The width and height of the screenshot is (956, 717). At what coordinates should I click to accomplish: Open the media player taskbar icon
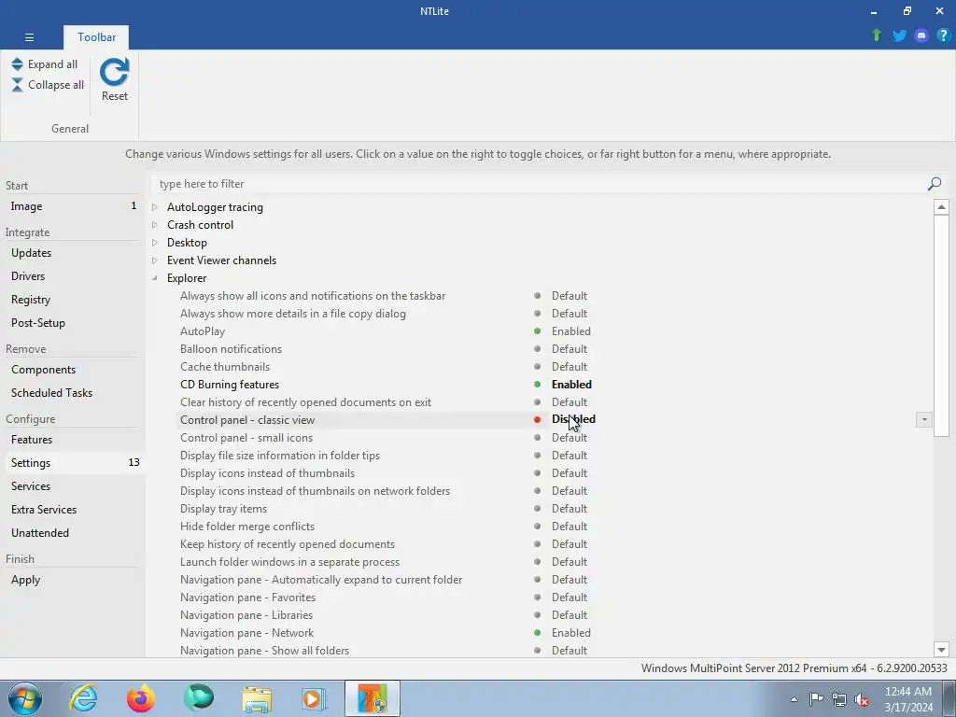[x=314, y=698]
